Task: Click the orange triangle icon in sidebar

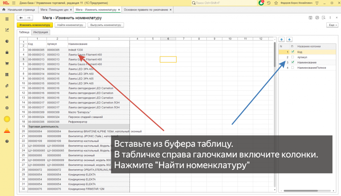Action: click(7, 131)
